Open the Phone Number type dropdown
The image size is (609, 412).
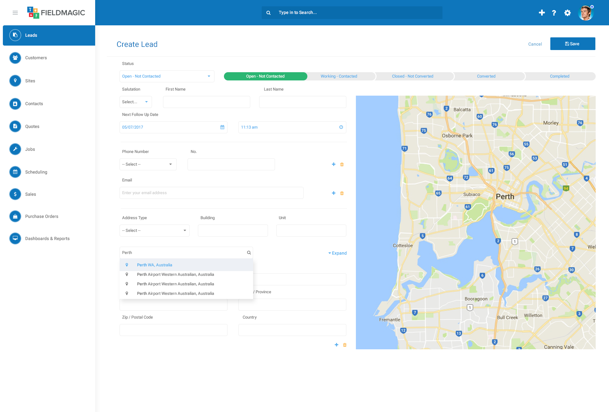point(148,164)
